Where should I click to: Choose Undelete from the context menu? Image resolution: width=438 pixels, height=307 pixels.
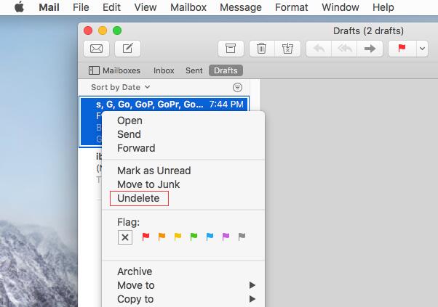tap(138, 198)
